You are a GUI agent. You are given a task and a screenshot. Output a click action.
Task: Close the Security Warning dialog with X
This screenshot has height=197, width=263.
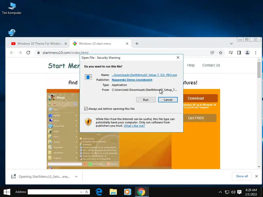click(178, 58)
